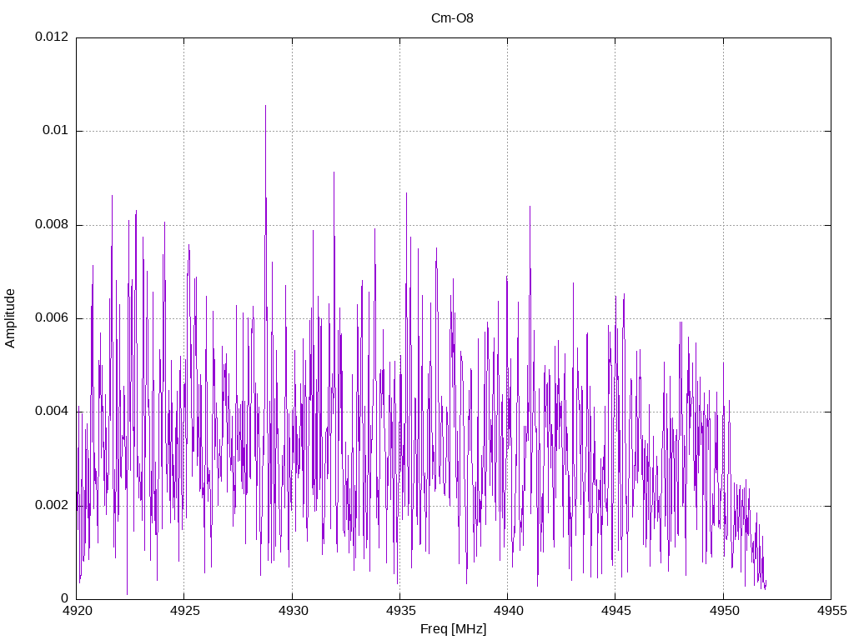854x640 pixels.
Task: Click the 4955 x-axis tick label
Action: 832,611
